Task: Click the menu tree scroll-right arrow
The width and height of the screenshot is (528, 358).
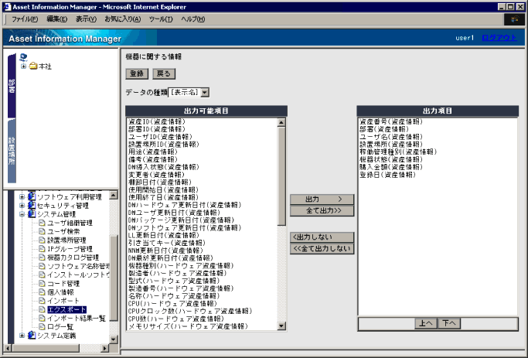Action: pyautogui.click(x=105, y=348)
